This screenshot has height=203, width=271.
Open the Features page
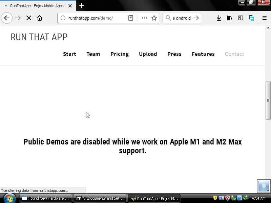click(203, 54)
